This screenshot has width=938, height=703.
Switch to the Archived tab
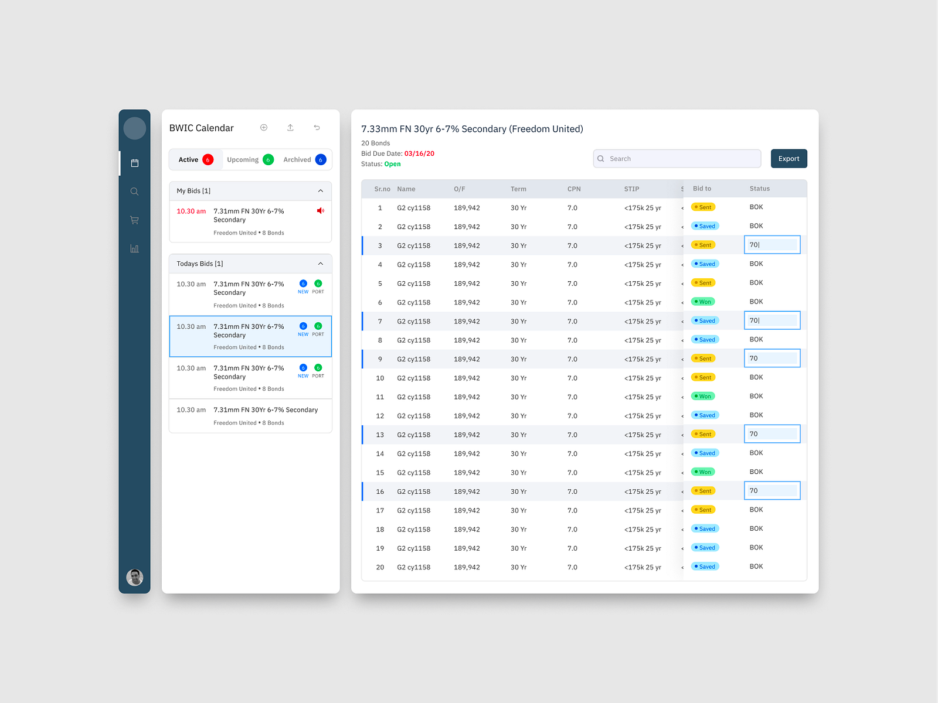(x=297, y=159)
